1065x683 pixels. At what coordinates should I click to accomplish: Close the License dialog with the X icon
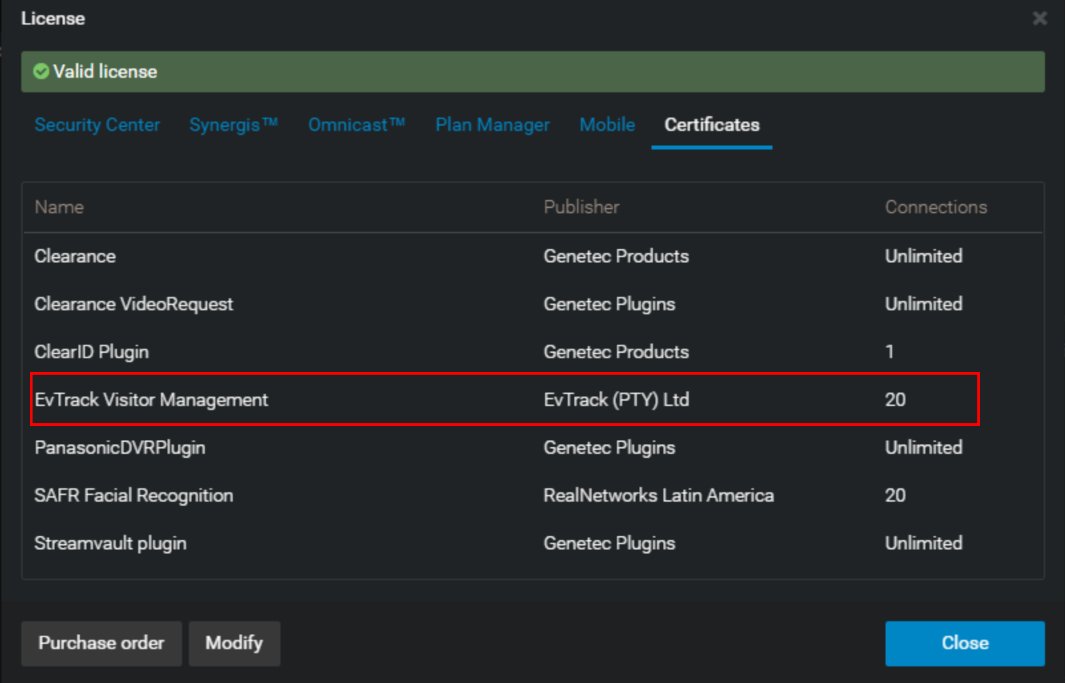1040,19
